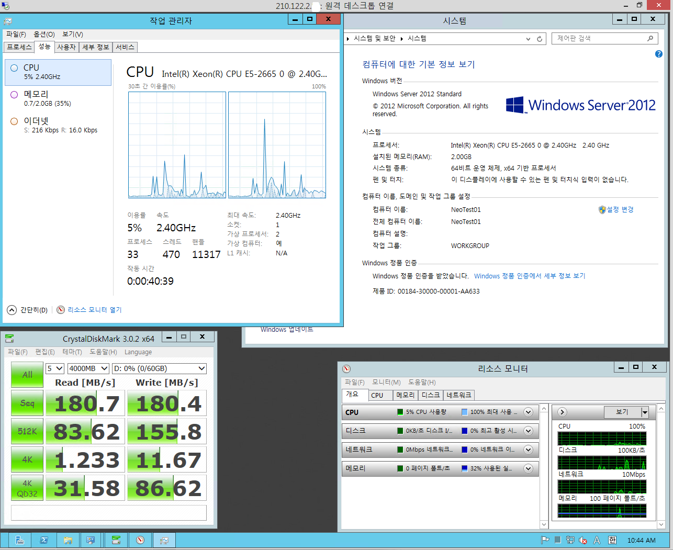Run all benchmarks with the All button

click(x=27, y=375)
